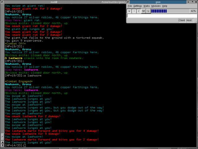Expand the Walks menu
The height and width of the screenshot is (149, 198).
(147, 6)
